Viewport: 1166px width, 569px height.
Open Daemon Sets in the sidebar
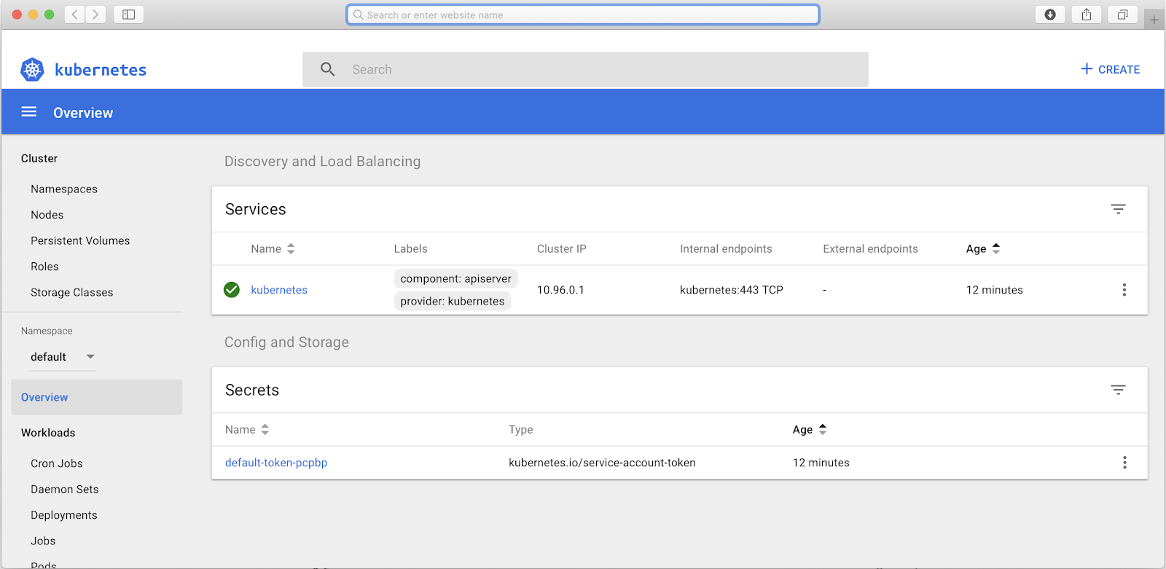(x=65, y=490)
